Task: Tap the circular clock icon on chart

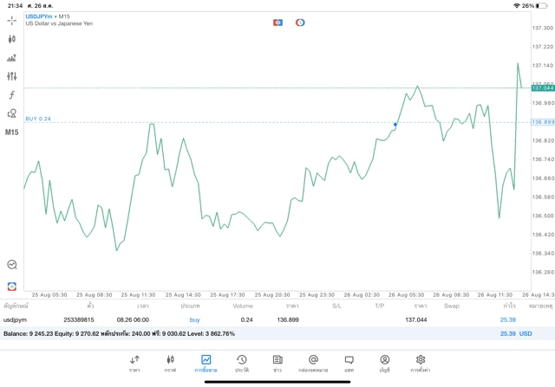Action: (300, 23)
